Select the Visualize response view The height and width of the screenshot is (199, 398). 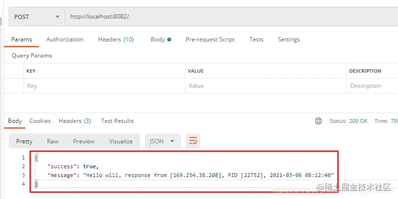pos(121,141)
